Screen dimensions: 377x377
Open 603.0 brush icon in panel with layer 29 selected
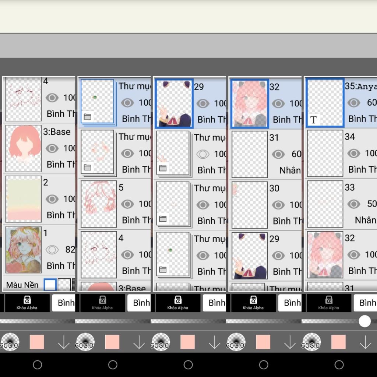[x=161, y=342]
